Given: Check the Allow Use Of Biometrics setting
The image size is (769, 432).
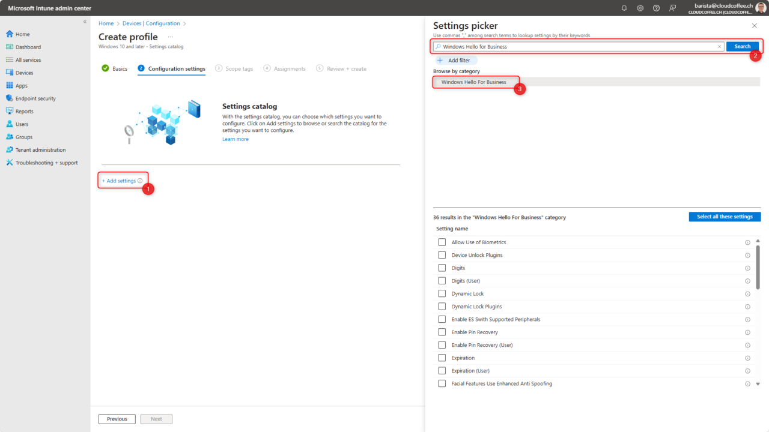Looking at the screenshot, I should tap(442, 242).
